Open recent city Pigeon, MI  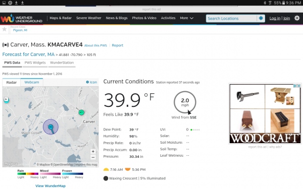20,30
